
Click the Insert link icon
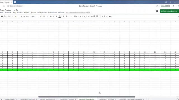pos(91,16)
